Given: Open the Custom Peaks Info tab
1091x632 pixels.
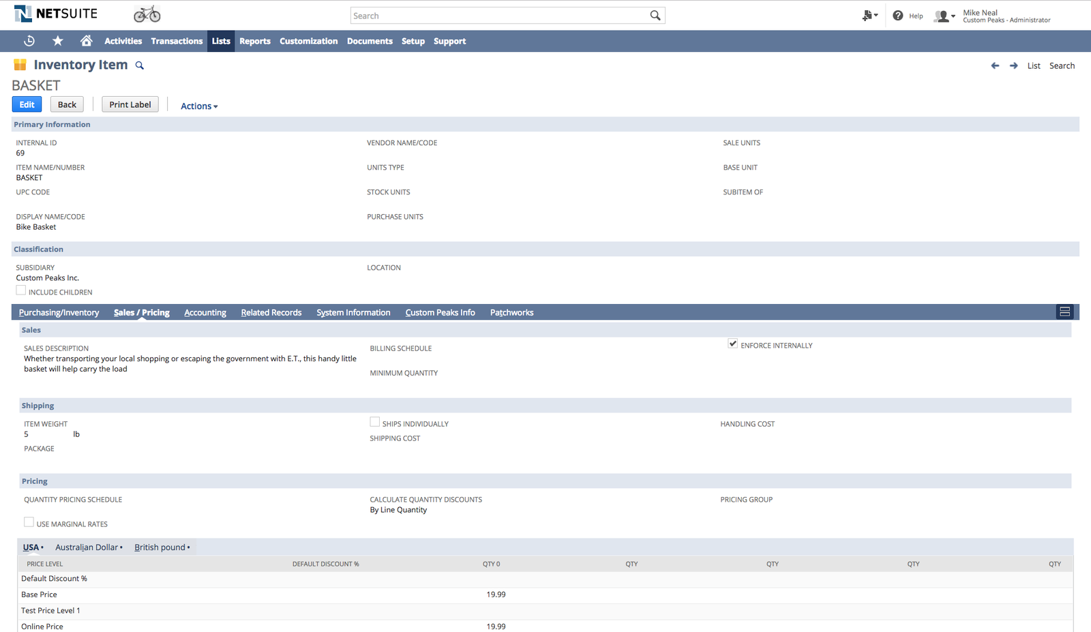Looking at the screenshot, I should (440, 312).
